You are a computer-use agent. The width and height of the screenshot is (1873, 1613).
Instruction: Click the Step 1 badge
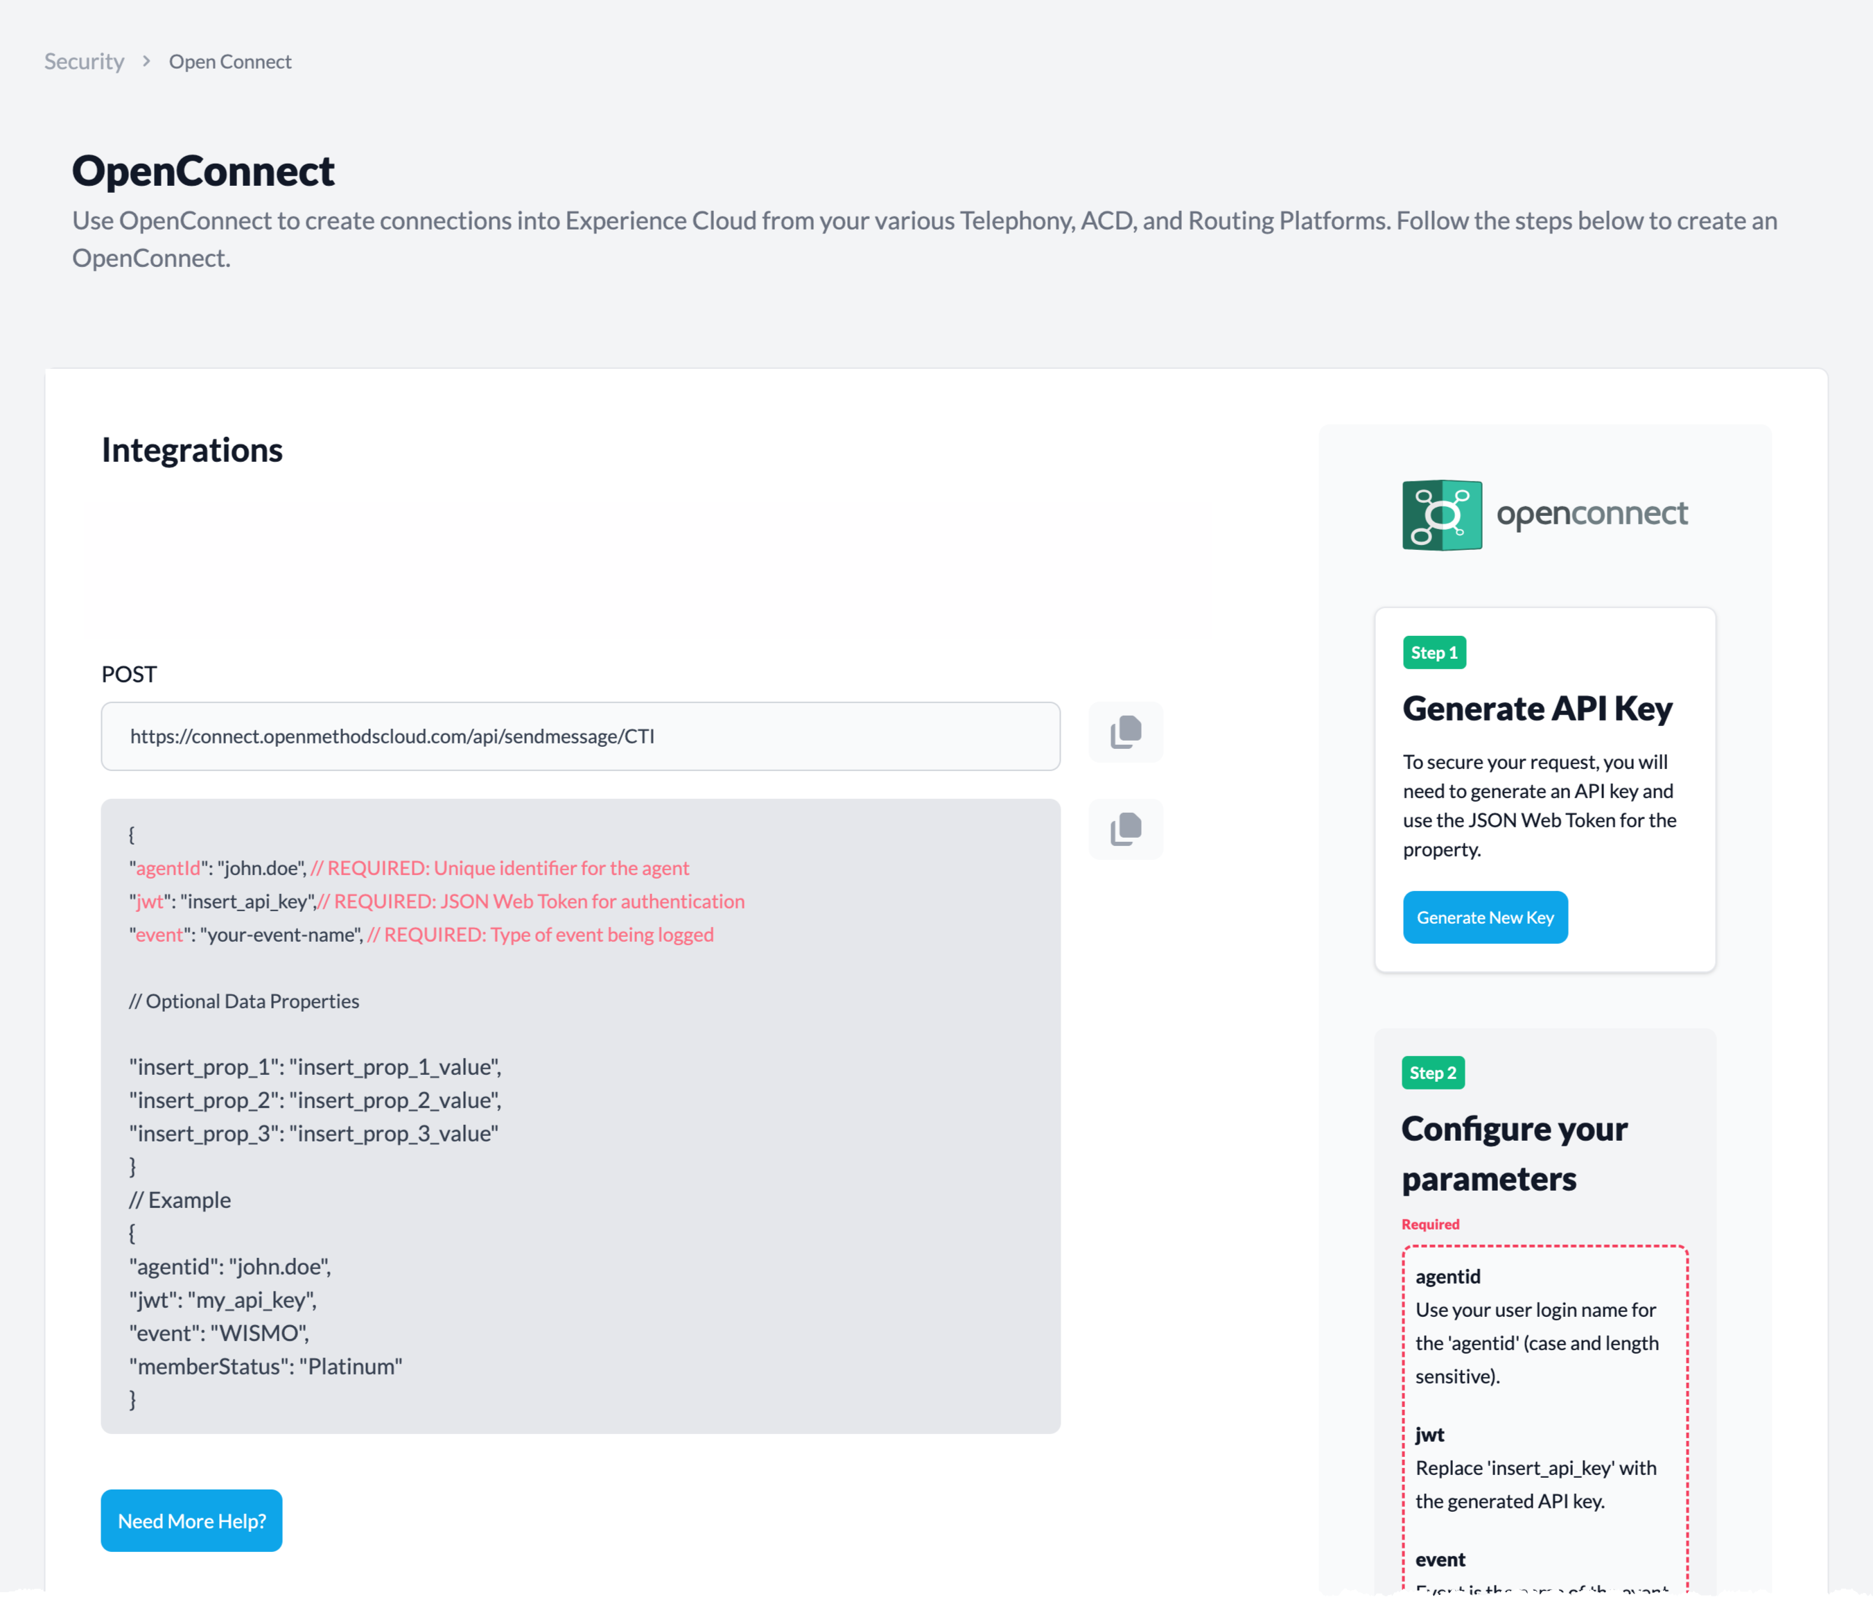[x=1434, y=653]
